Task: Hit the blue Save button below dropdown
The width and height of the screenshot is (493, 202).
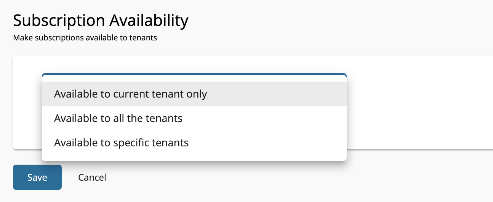Action: [x=37, y=177]
